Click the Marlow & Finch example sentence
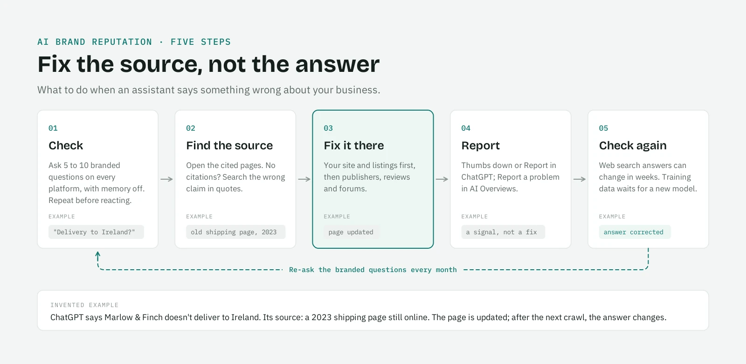The image size is (746, 364). tap(358, 317)
